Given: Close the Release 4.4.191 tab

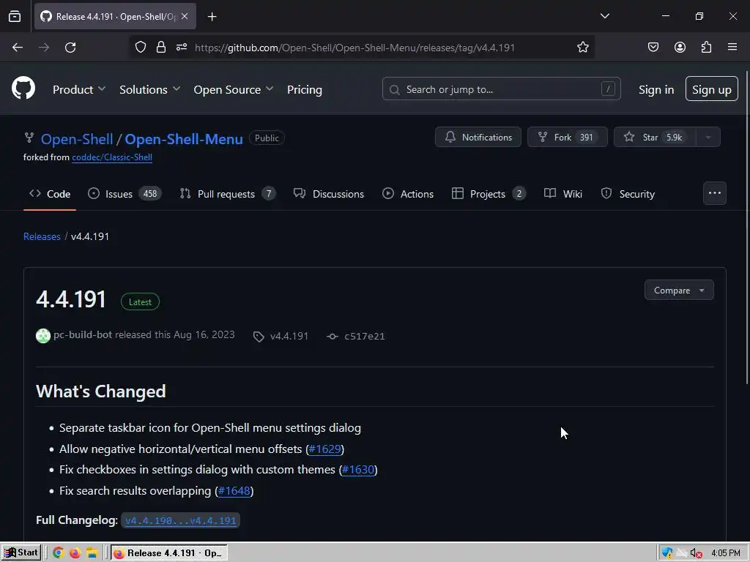Looking at the screenshot, I should [185, 16].
